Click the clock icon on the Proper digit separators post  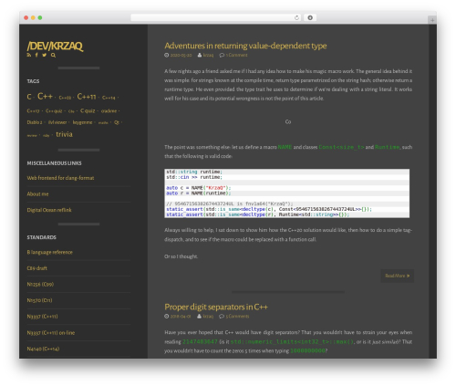pyautogui.click(x=166, y=317)
